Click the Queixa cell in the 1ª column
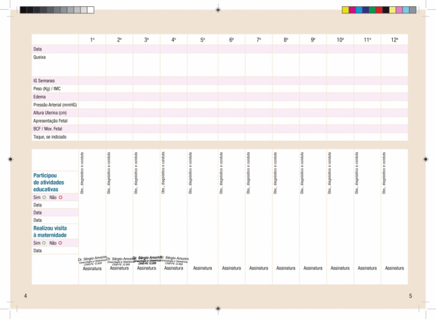436x319 pixels. (x=93, y=65)
